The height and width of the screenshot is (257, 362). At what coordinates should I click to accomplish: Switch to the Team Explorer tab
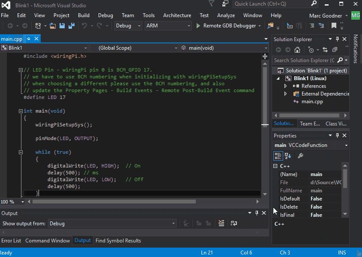(310, 124)
